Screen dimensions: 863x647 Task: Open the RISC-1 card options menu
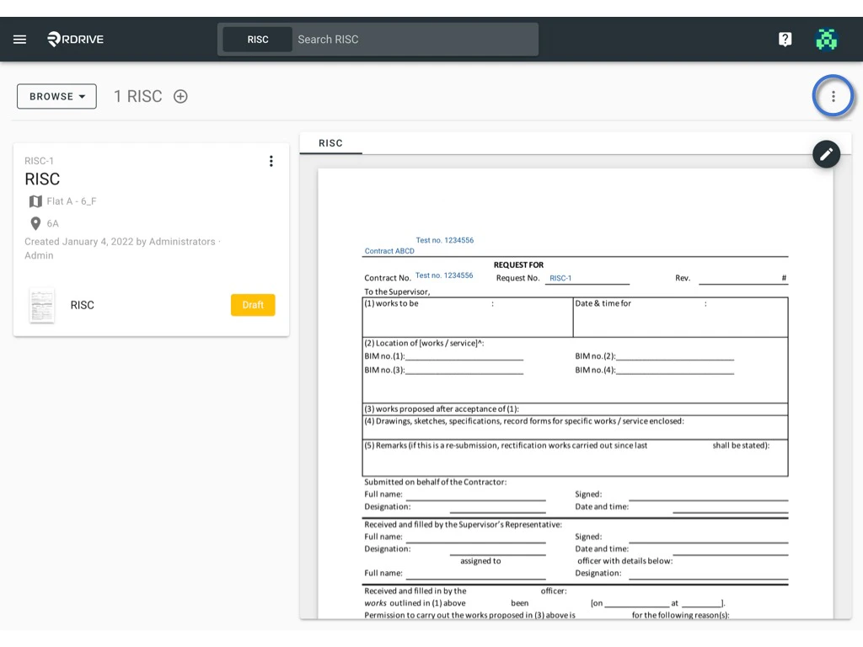[271, 161]
